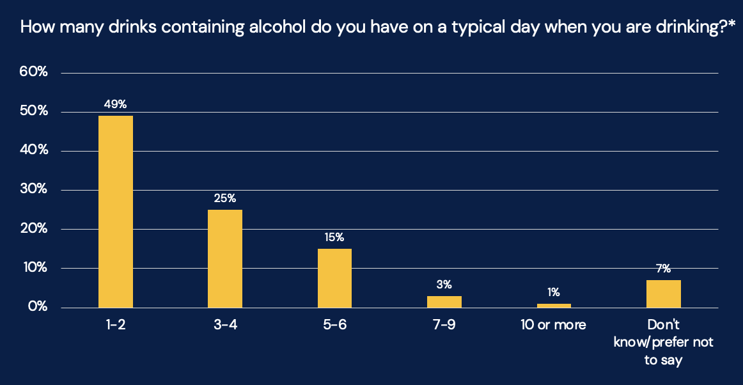Click the 1-2 drinks bar
Image resolution: width=743 pixels, height=385 pixels.
coord(116,211)
